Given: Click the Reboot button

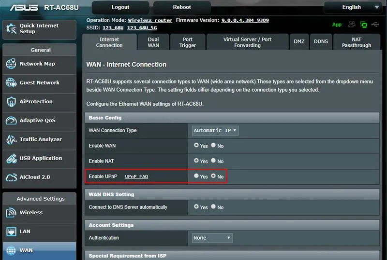Looking at the screenshot, I should pyautogui.click(x=182, y=7).
